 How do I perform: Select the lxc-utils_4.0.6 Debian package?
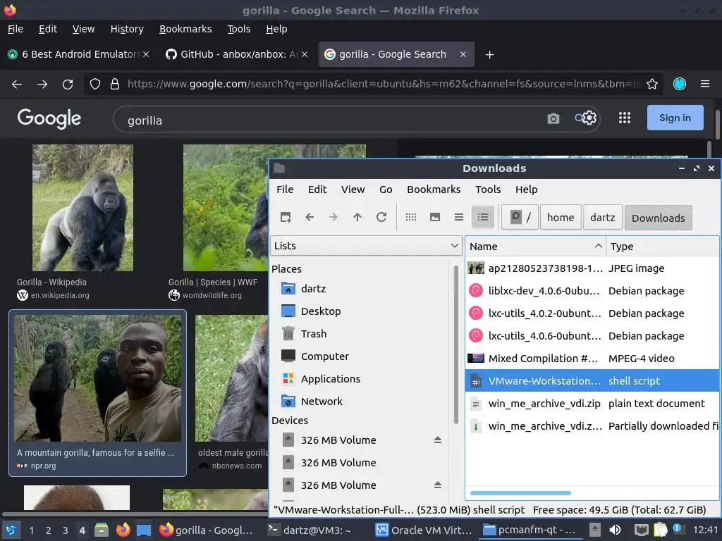592,336
